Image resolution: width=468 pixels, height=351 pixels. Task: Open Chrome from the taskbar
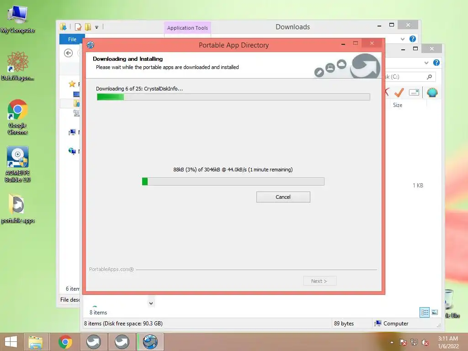[x=65, y=342]
